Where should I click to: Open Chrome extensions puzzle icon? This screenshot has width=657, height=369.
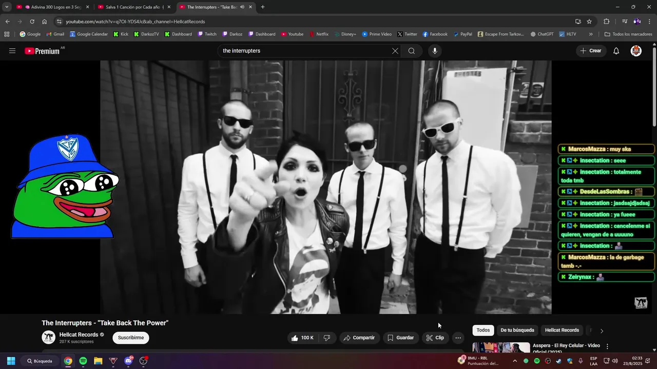tap(606, 22)
